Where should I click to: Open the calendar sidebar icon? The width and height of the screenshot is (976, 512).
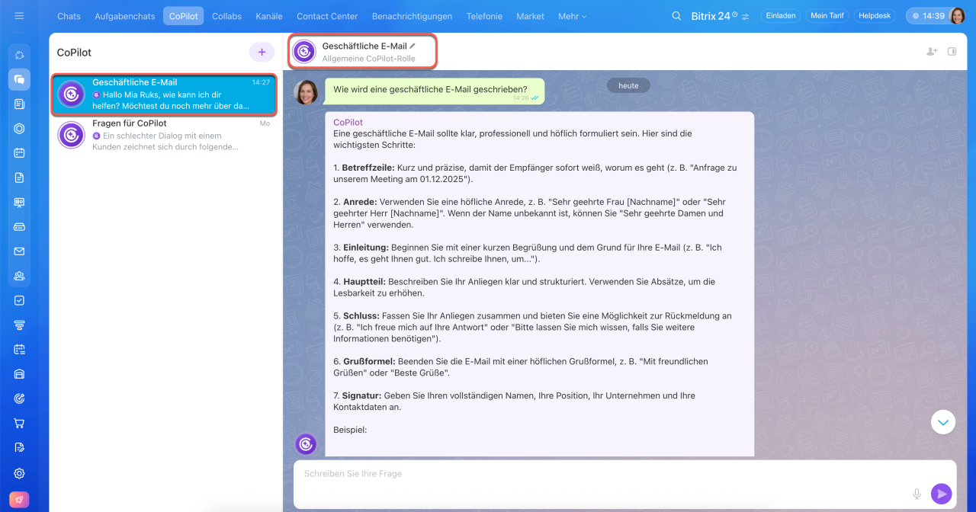(19, 152)
